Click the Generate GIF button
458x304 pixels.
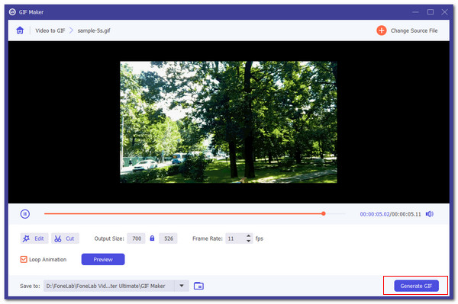click(416, 286)
